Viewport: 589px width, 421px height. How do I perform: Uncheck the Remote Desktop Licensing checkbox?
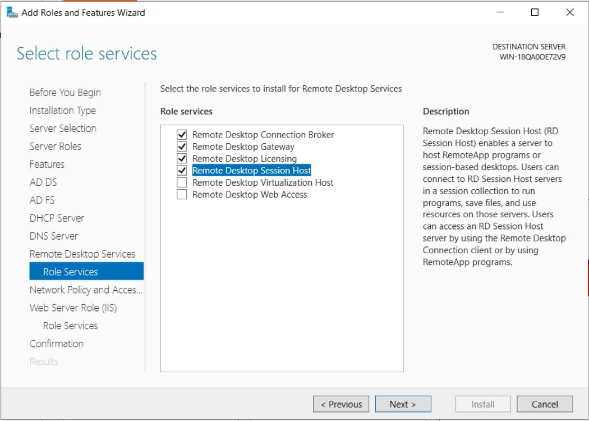(181, 159)
